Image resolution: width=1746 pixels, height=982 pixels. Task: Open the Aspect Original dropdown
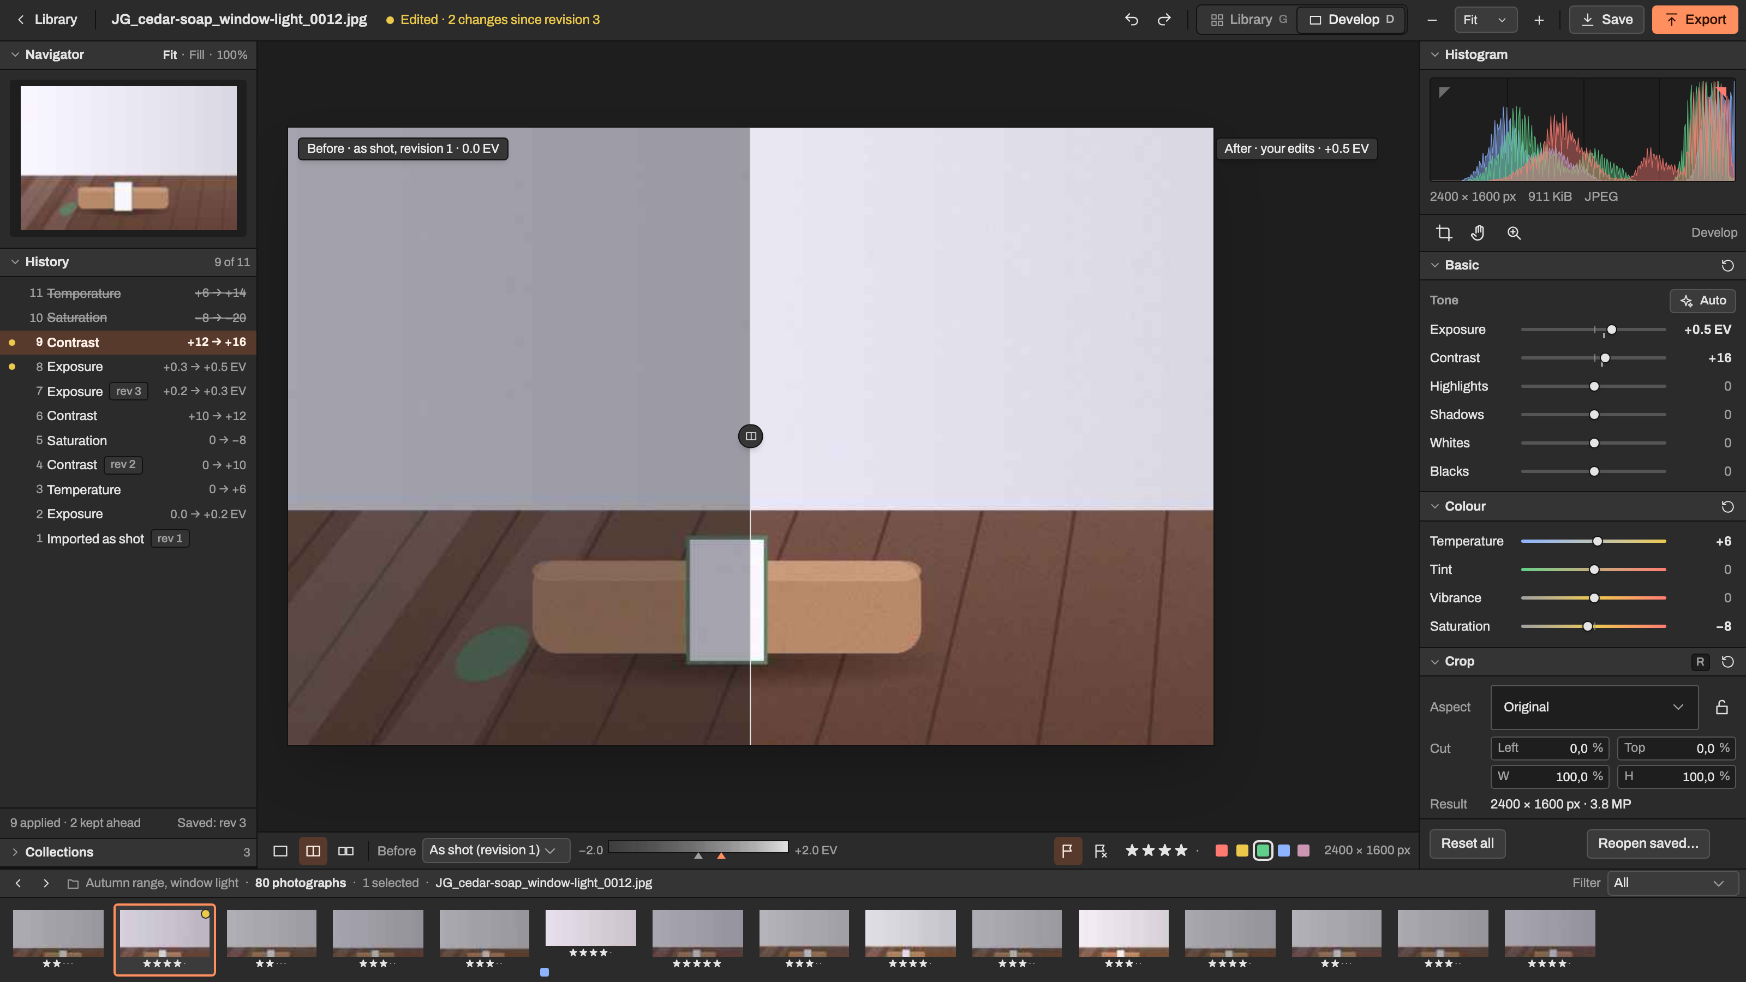tap(1594, 707)
